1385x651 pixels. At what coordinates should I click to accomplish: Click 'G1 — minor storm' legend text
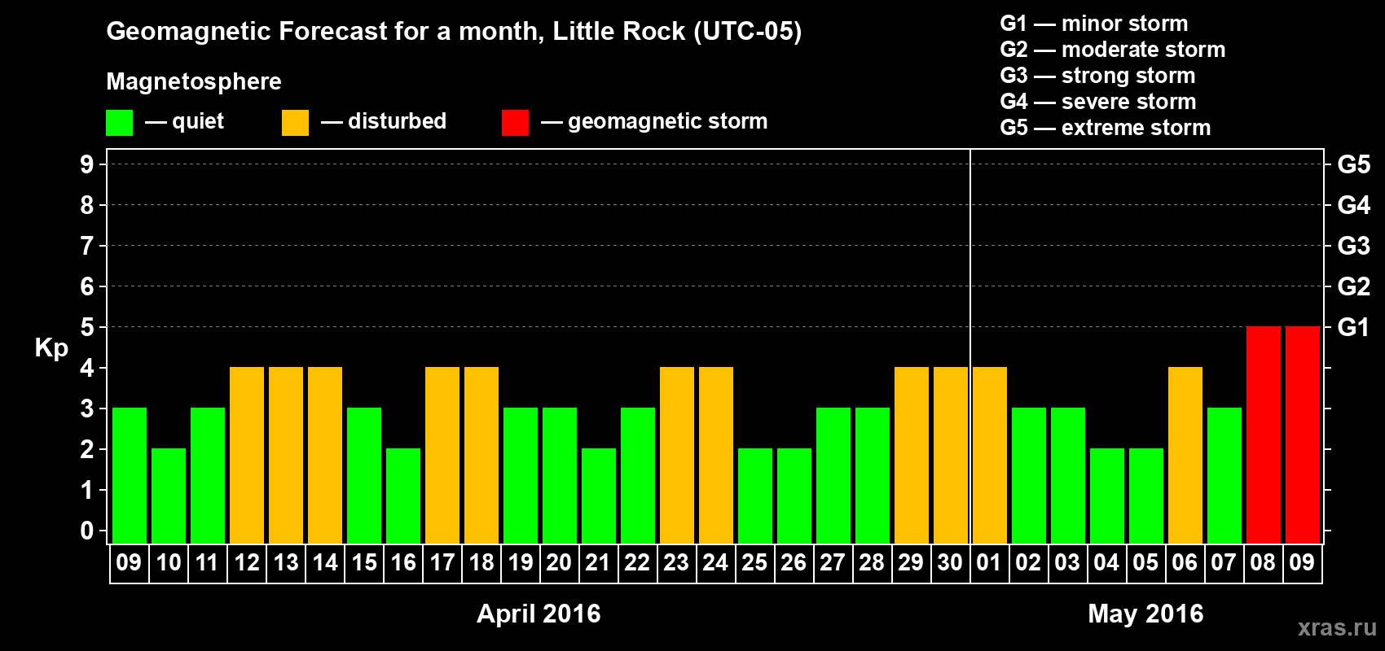coord(1093,24)
